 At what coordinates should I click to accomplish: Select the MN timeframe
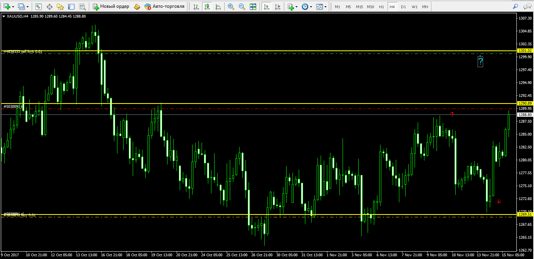point(425,7)
